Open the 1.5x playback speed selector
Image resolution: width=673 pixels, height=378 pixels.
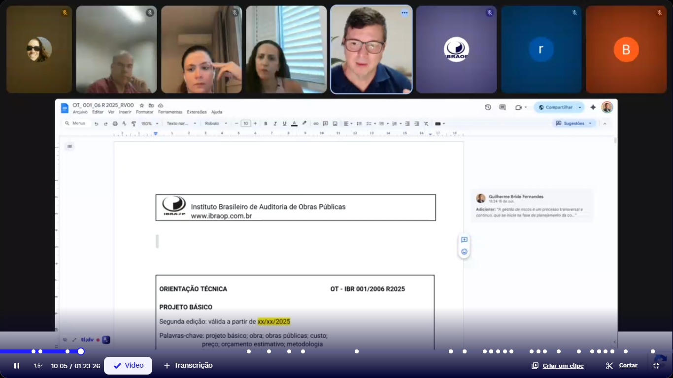click(x=38, y=366)
